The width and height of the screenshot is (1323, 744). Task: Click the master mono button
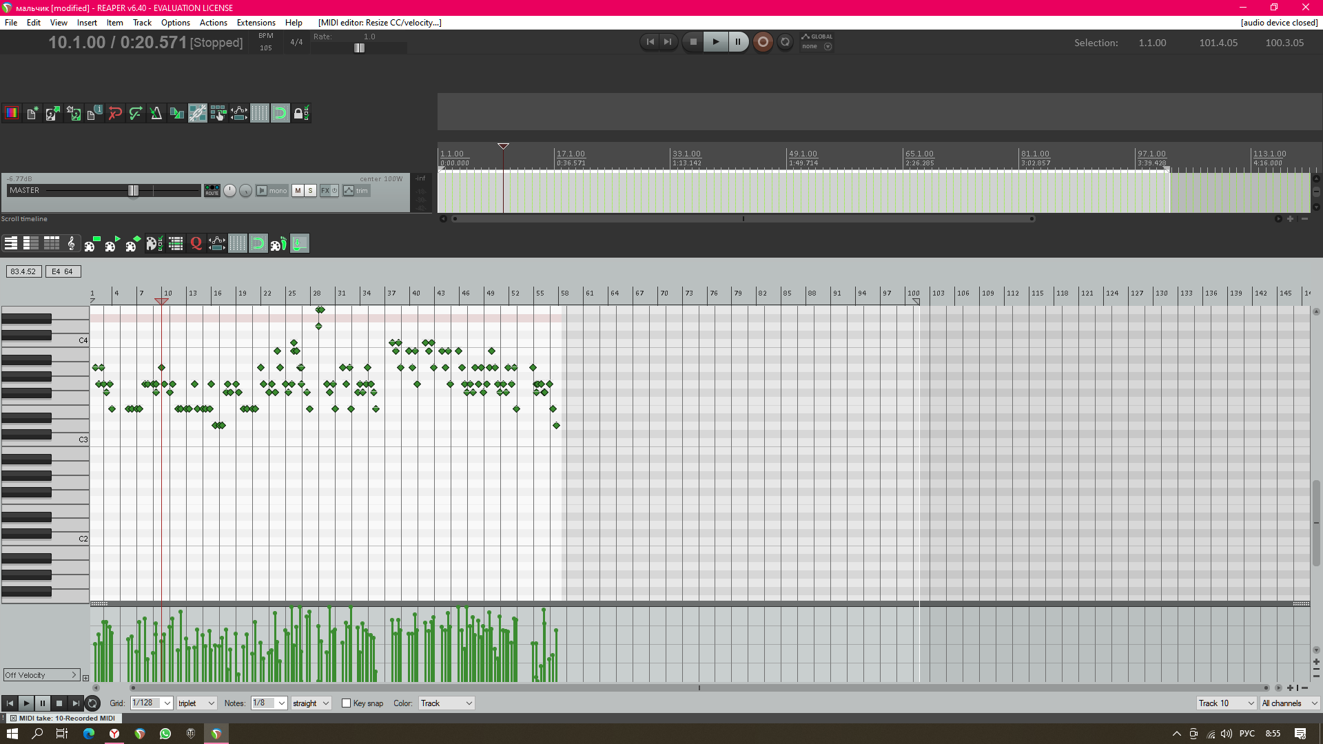tap(271, 191)
